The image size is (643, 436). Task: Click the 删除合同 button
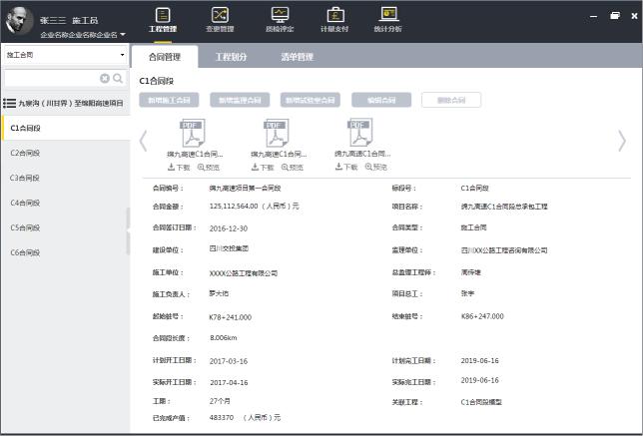pyautogui.click(x=451, y=100)
